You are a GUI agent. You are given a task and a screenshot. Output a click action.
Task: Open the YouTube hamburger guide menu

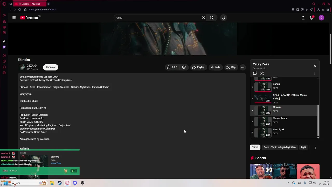14,18
